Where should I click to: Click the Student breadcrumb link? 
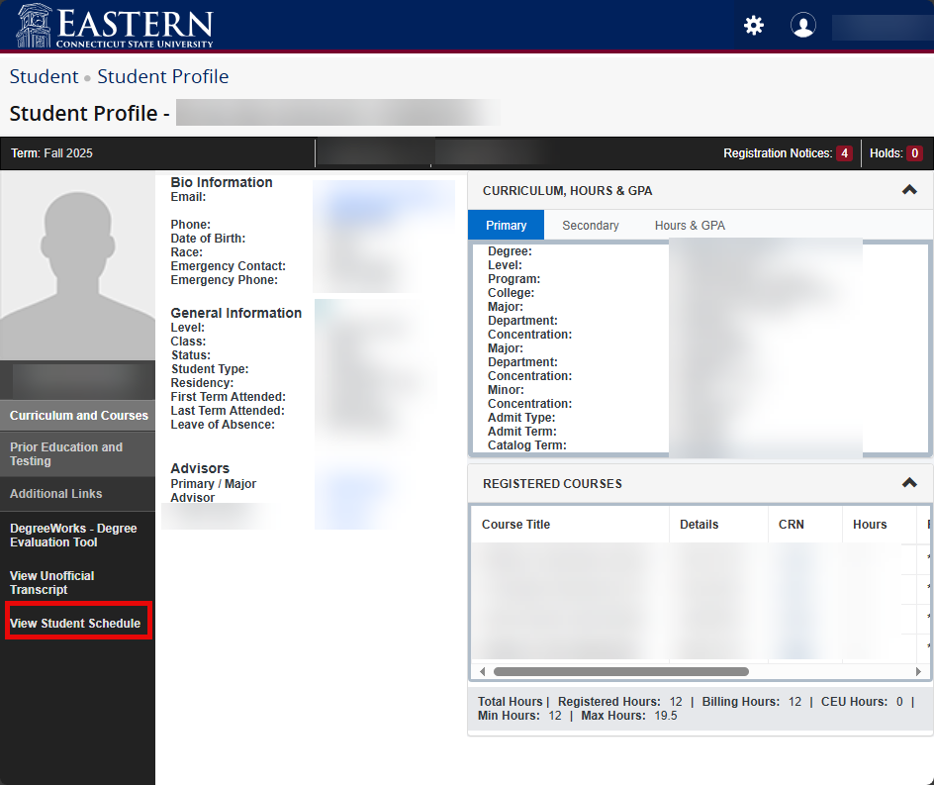pyautogui.click(x=44, y=77)
